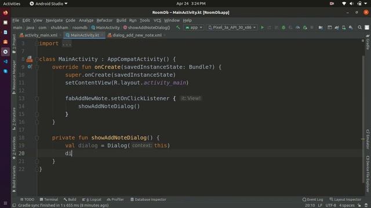Viewport: 371px width, 208px height.
Task: Open the VCS menu
Action: coord(157,20)
